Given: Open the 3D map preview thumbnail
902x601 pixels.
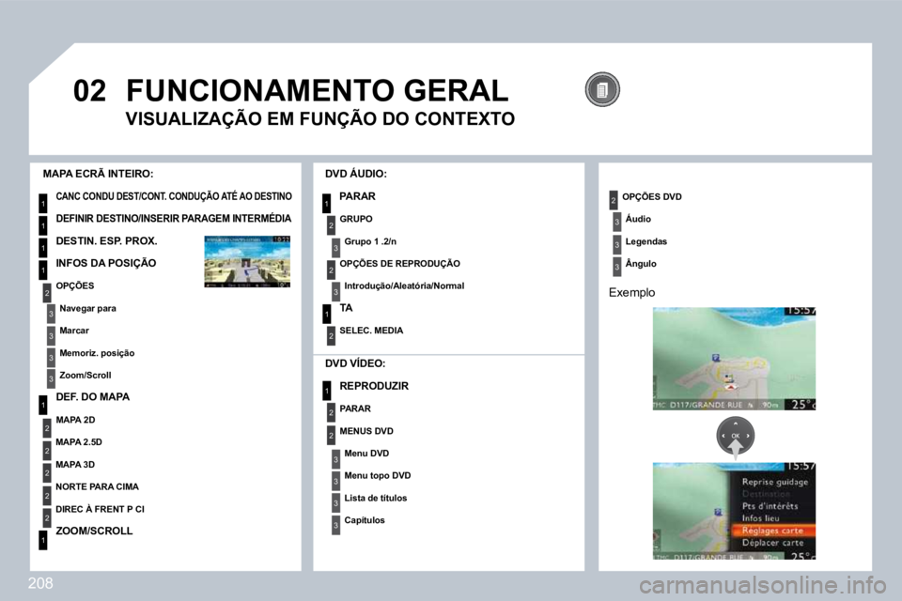Looking at the screenshot, I should pos(247,261).
